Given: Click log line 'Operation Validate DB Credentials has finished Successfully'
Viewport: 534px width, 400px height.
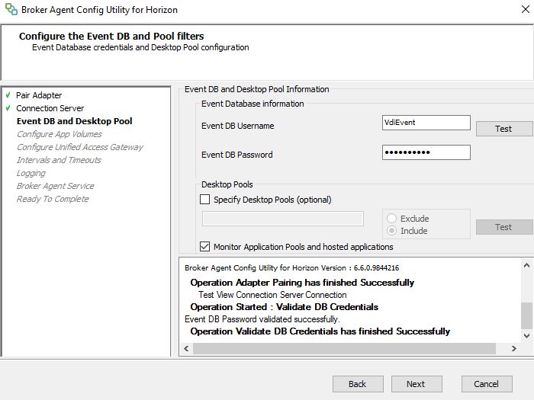Looking at the screenshot, I should [320, 331].
